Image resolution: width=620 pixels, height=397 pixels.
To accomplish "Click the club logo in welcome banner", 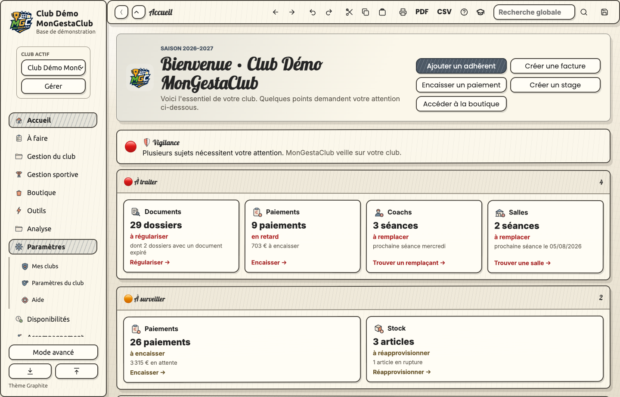I will pos(140,78).
